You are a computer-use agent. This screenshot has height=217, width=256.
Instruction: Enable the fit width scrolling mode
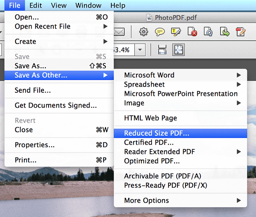click(x=162, y=50)
